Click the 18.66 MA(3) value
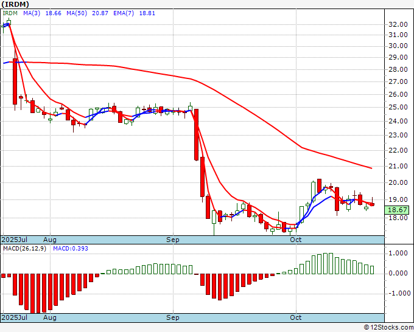This screenshot has width=414, height=332. (x=54, y=13)
